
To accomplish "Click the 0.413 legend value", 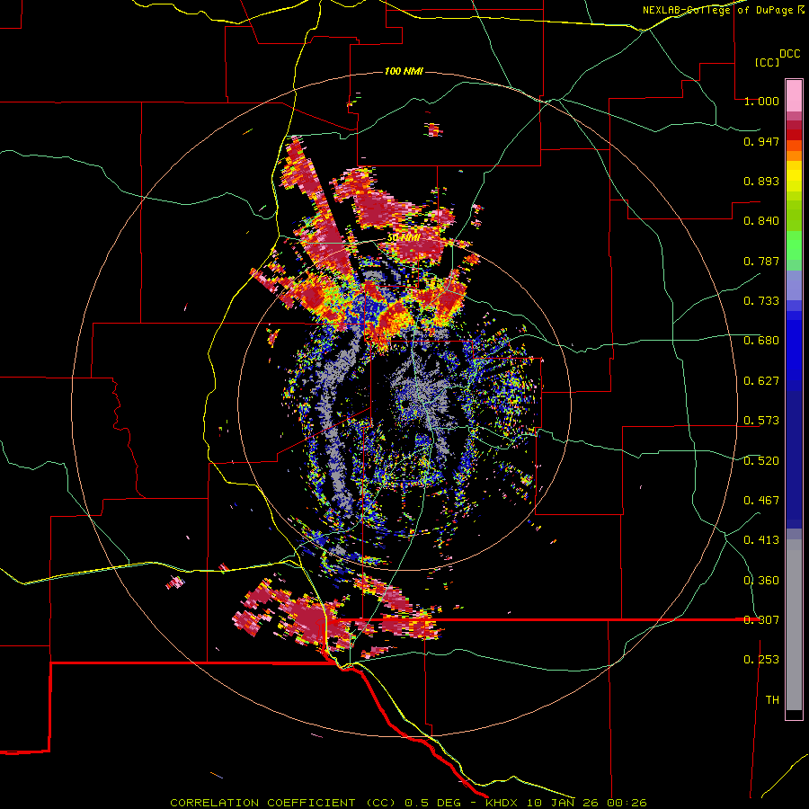I will [761, 540].
